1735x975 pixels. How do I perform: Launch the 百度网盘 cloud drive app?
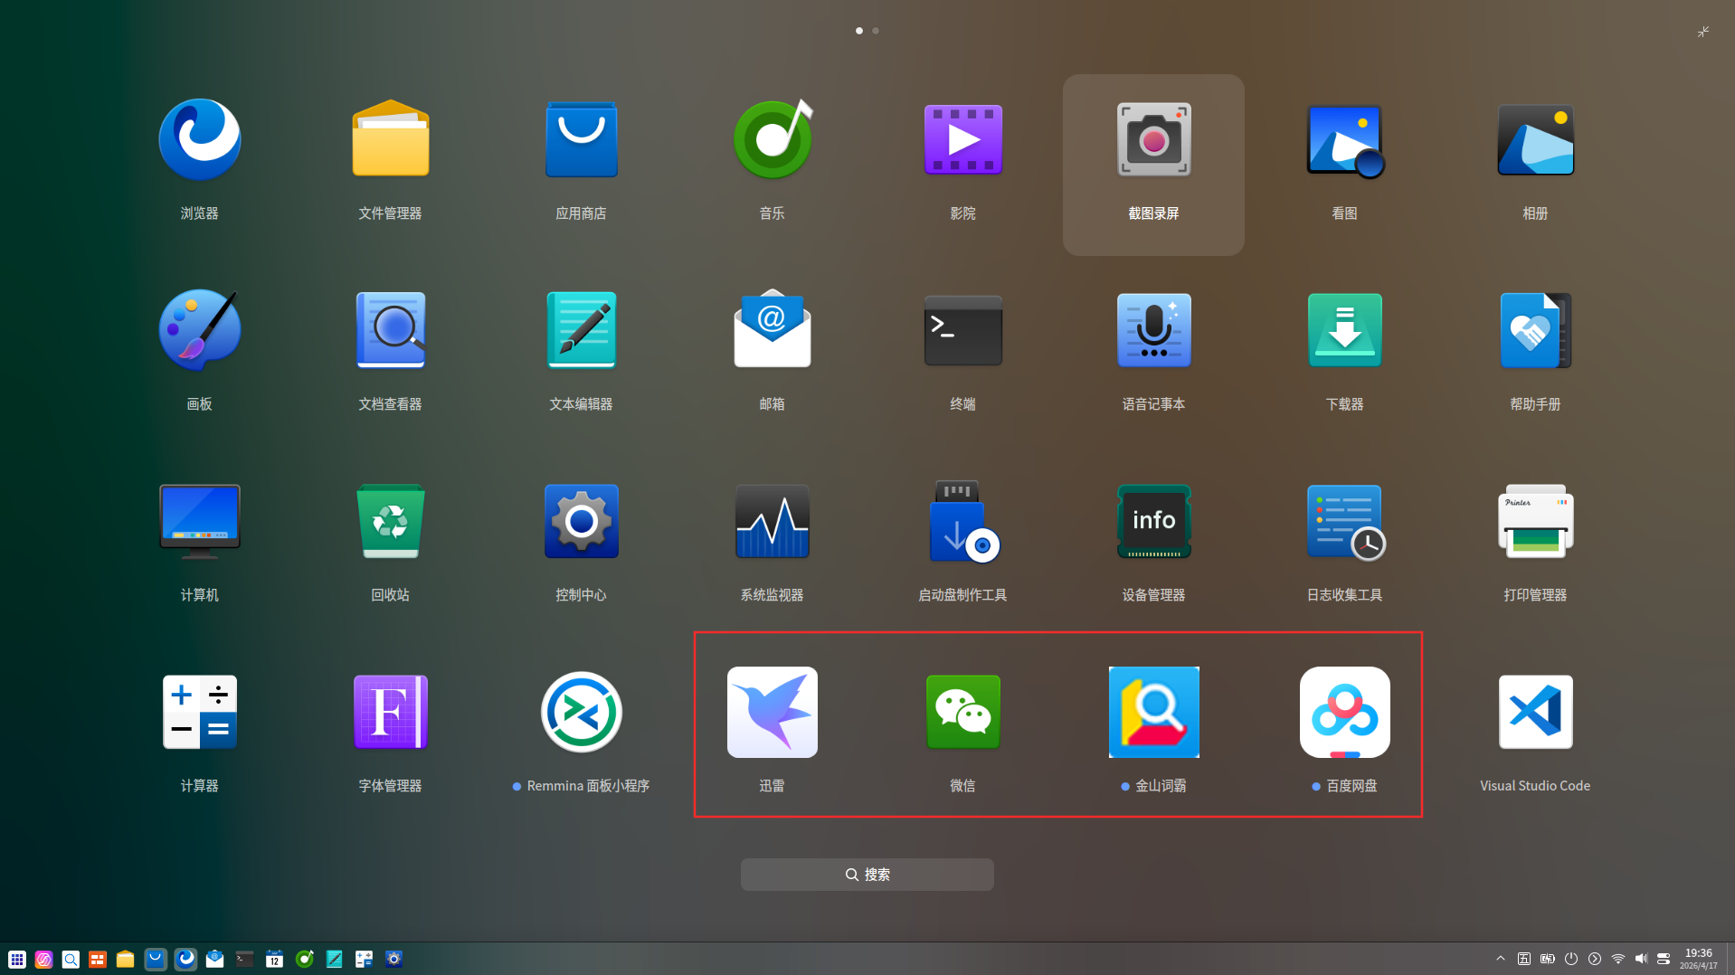1345,713
